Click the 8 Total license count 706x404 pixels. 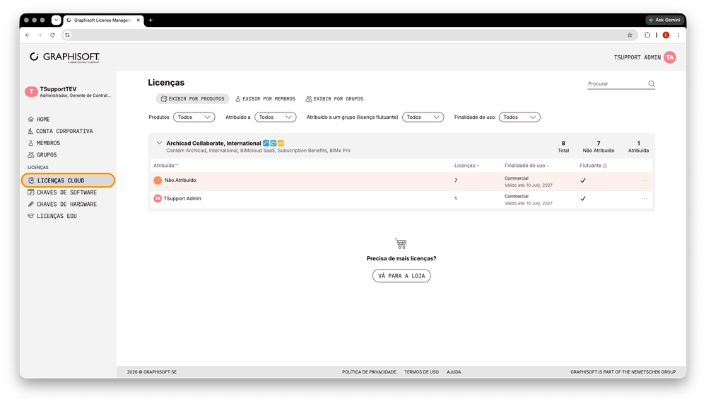point(563,146)
